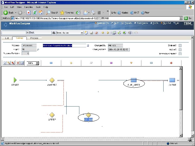Pick the orange wait node palette tool
The width and height of the screenshot is (195, 146).
pyautogui.click(x=131, y=63)
